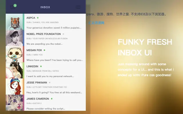183x114 pixels.
Task: Select the LINKEDIN sender name
Action: click(x=32, y=66)
